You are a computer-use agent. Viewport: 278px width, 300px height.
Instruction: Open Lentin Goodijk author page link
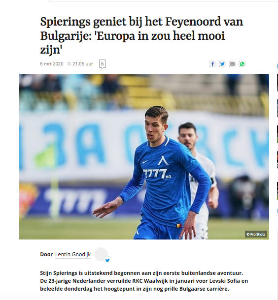73,254
